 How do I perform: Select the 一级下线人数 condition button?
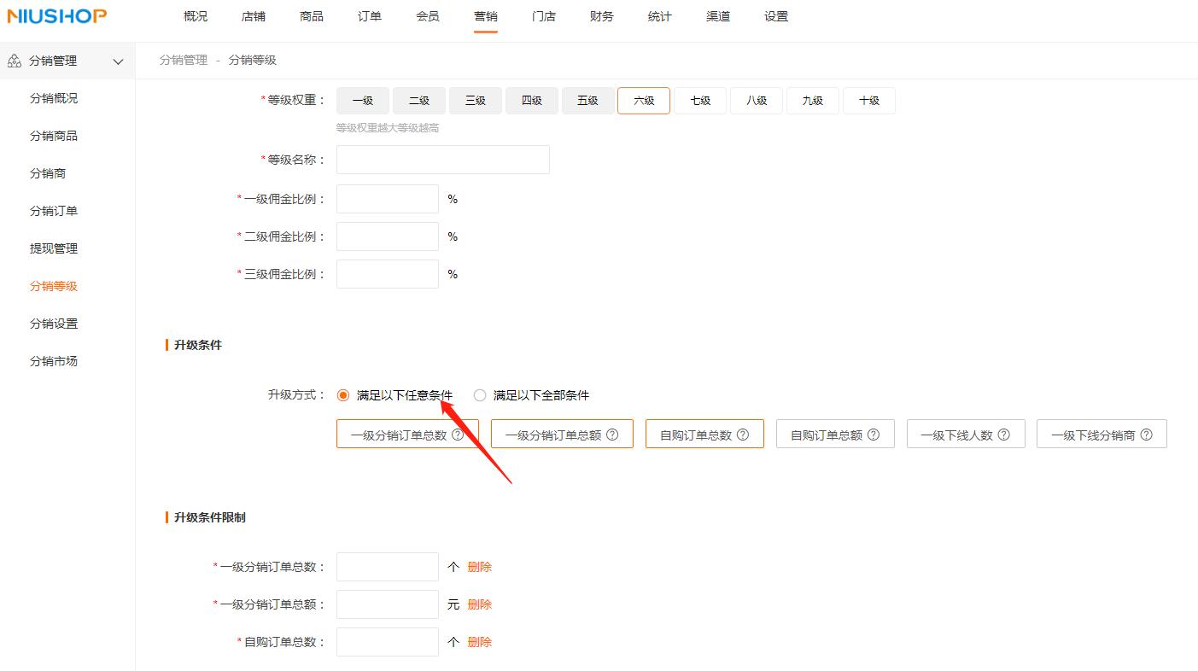[x=965, y=434]
